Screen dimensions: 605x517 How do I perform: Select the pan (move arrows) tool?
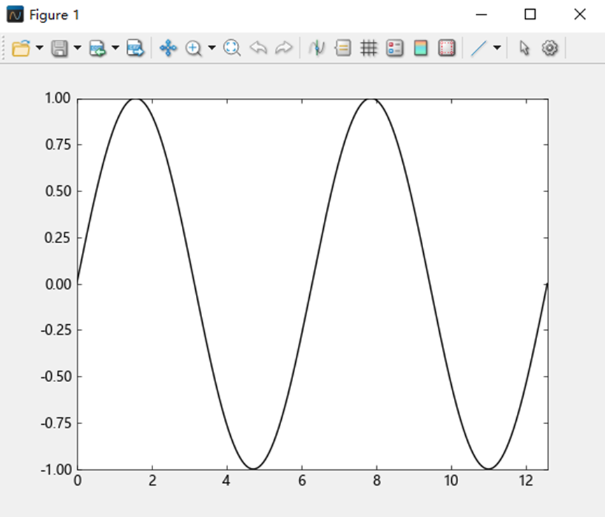pos(169,48)
